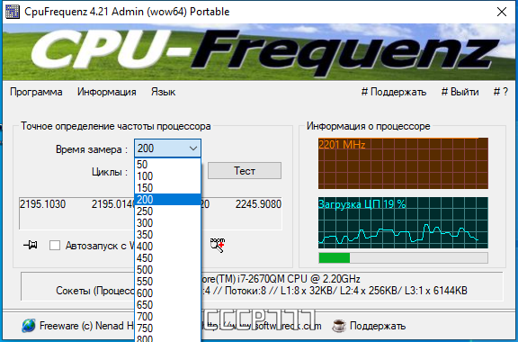Click the Тест button
This screenshot has width=518, height=342.
pos(245,171)
